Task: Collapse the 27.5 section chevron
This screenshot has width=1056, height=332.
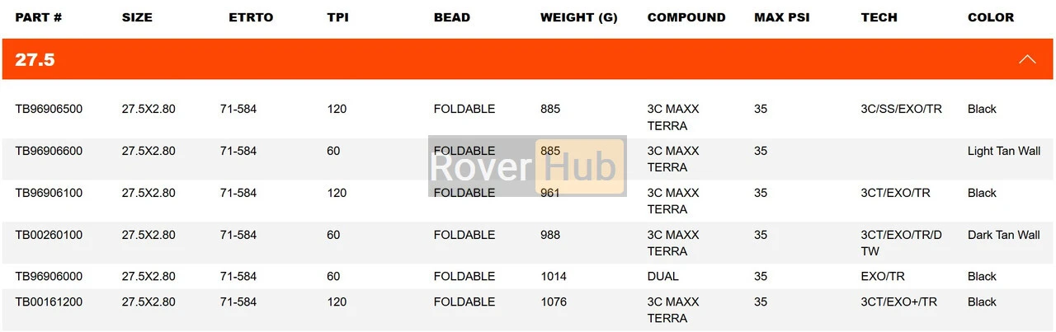Action: [1026, 59]
